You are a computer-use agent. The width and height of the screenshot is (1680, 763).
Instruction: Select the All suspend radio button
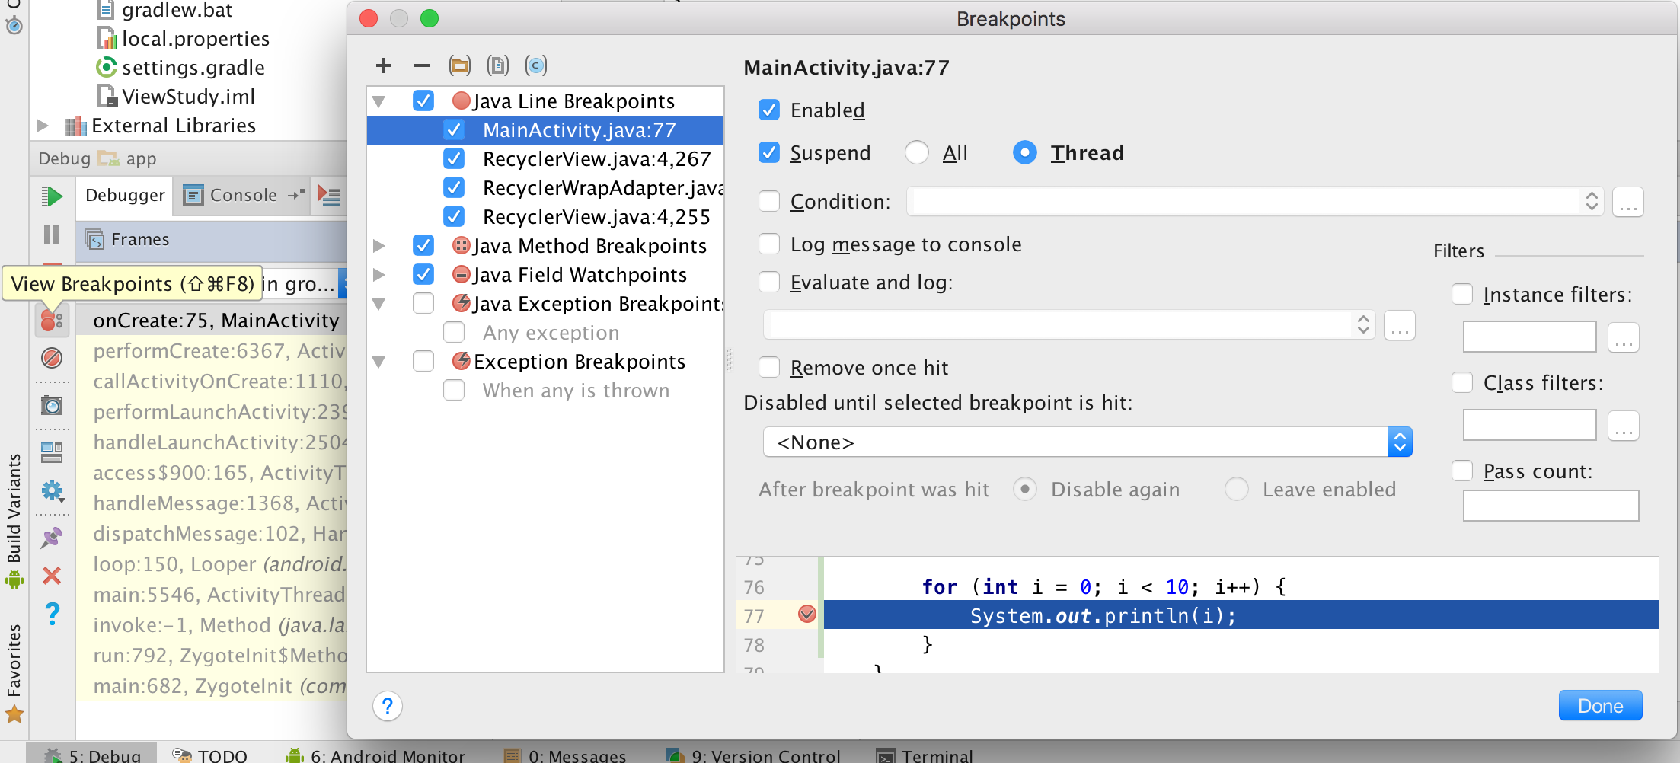[x=917, y=153]
